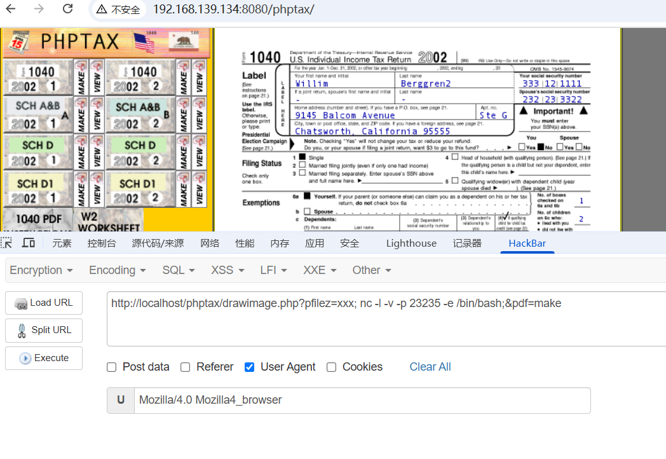Switch to the 记录器 DevTools tab
Image resolution: width=666 pixels, height=459 pixels.
[x=467, y=243]
